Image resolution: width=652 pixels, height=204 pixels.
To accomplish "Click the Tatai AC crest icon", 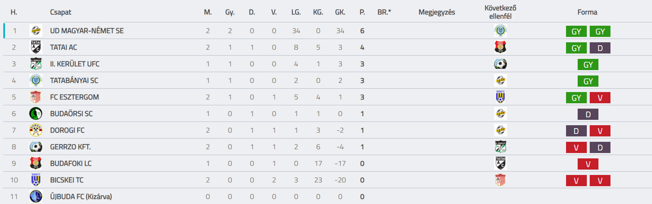I will (x=36, y=47).
